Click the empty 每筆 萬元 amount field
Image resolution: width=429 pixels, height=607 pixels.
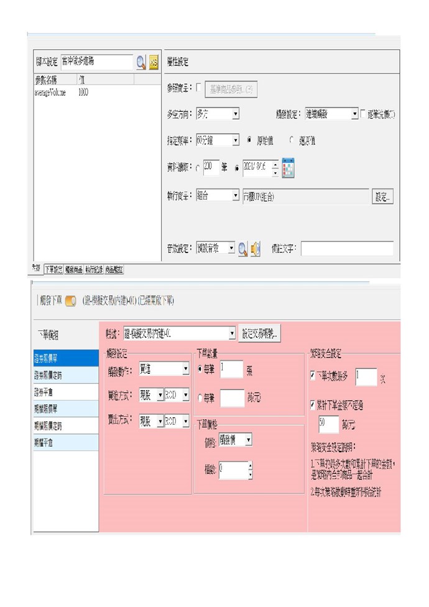click(232, 398)
